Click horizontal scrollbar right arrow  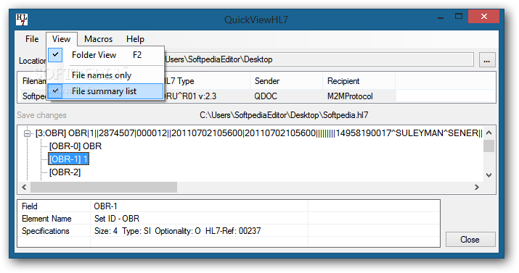tap(477, 187)
